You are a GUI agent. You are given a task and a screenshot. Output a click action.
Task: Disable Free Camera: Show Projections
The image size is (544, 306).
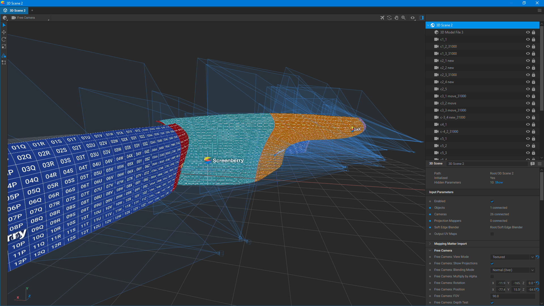pyautogui.click(x=492, y=263)
